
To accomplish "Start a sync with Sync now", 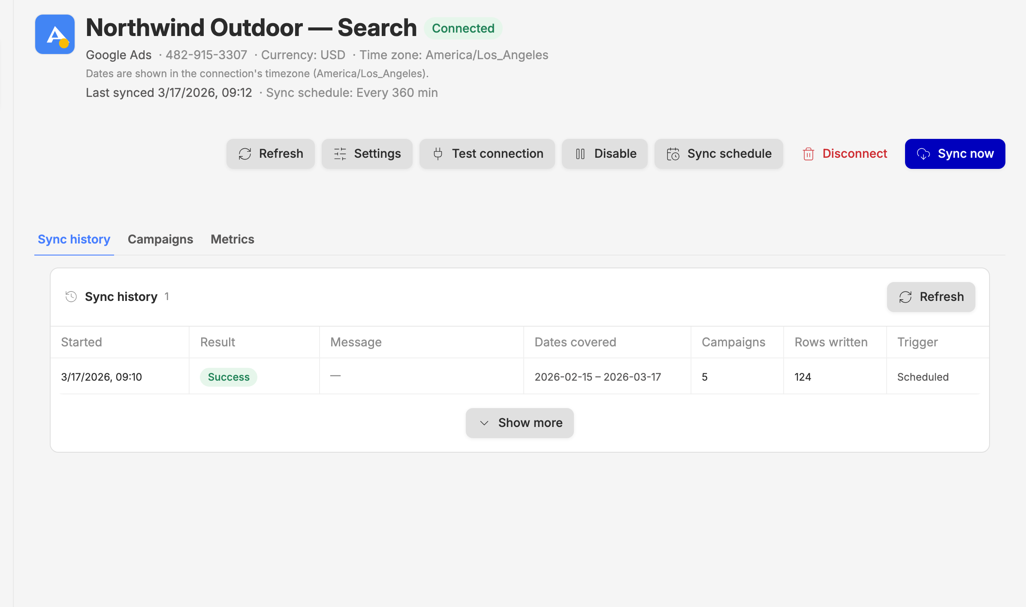I will pos(955,153).
